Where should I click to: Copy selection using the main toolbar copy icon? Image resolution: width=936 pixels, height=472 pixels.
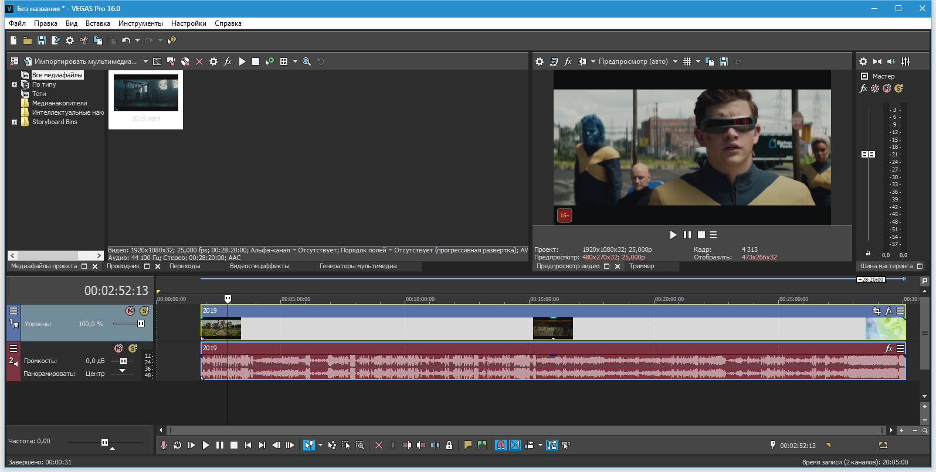98,40
